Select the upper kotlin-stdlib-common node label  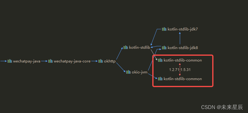pyautogui.click(x=183, y=60)
